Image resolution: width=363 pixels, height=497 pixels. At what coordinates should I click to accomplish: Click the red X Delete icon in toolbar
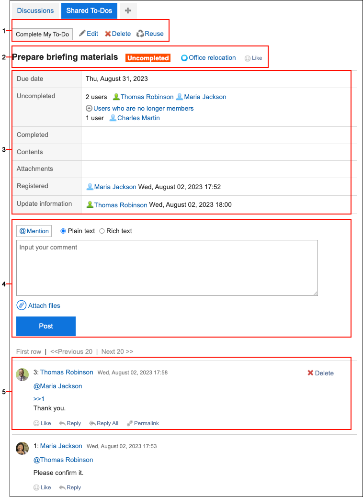[108, 34]
